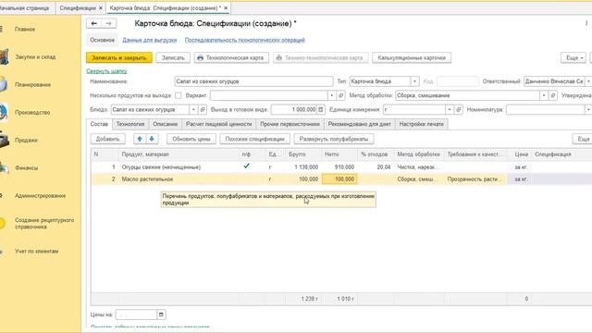Click Добавить to add a row
592x333 pixels.
[x=107, y=139]
